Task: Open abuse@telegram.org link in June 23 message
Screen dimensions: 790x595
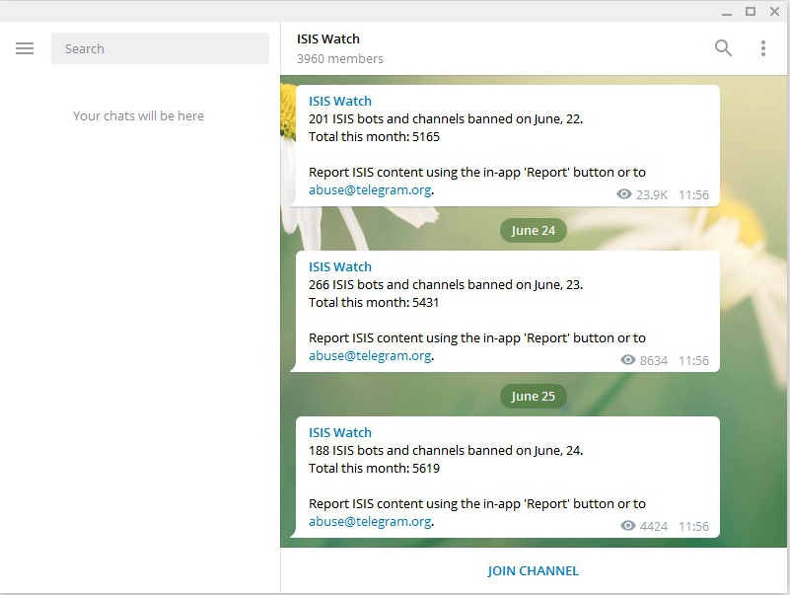Action: [370, 356]
